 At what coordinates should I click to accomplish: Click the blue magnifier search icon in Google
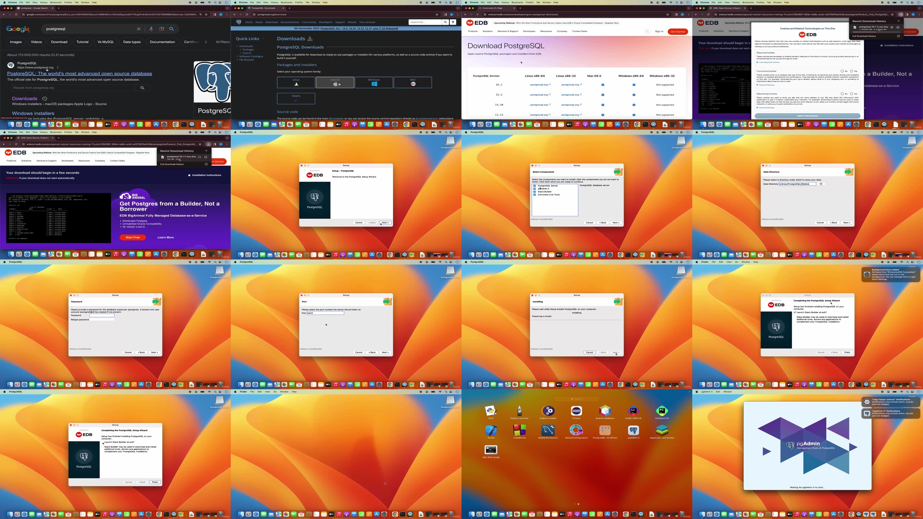point(172,29)
